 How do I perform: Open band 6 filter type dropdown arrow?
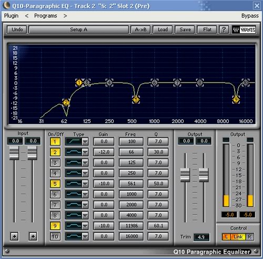pyautogui.click(x=85, y=194)
